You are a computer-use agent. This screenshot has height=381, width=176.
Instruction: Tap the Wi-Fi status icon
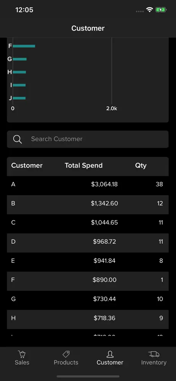150,10
